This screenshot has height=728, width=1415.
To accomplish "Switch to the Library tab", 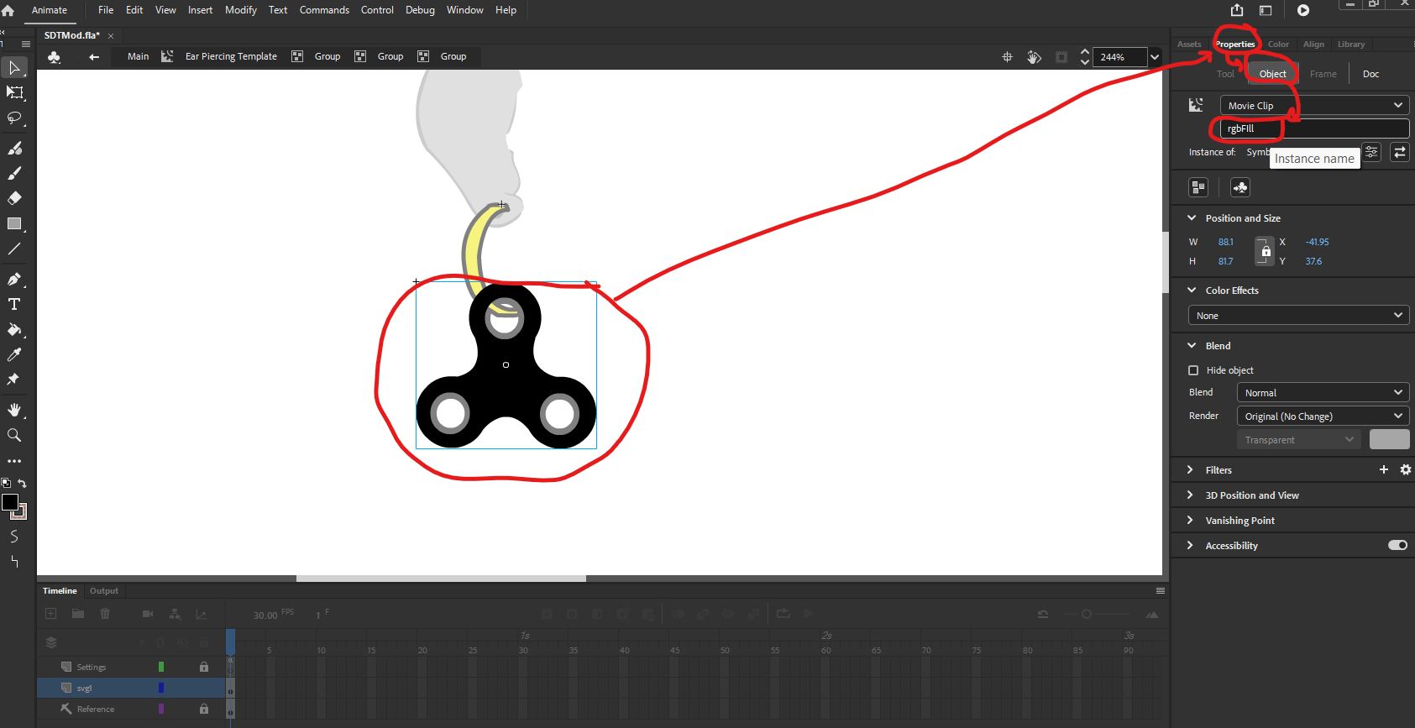I will point(1350,45).
